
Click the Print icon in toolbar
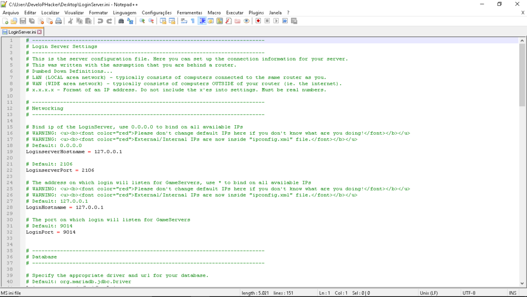58,21
